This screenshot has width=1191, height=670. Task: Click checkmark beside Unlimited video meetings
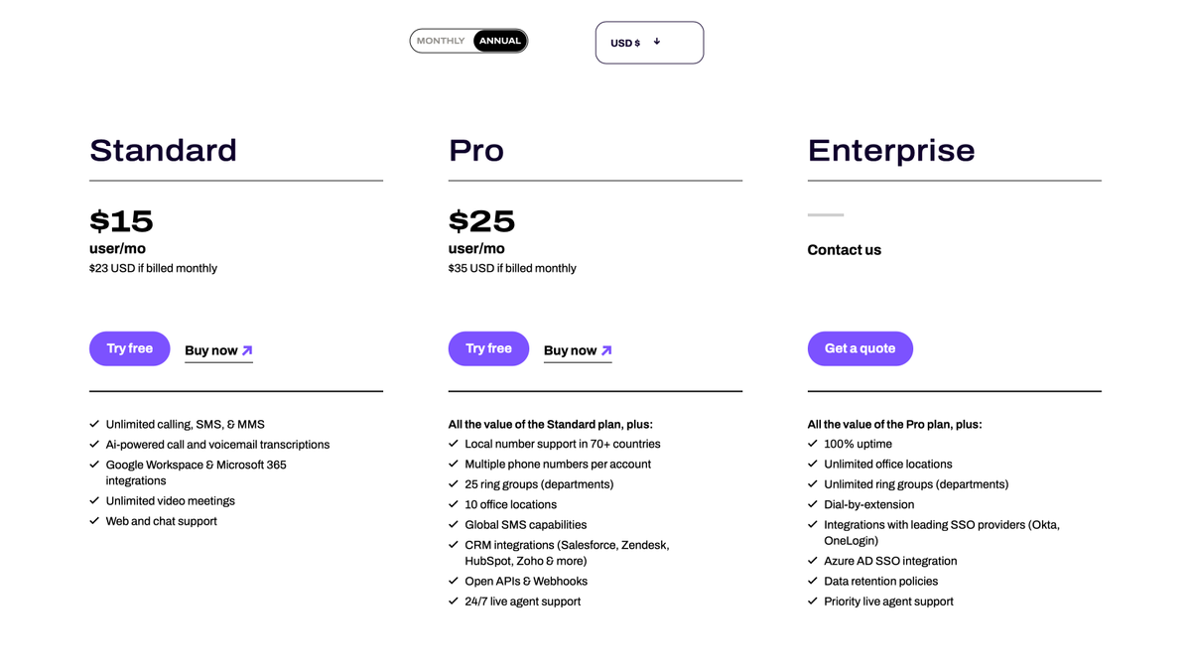(x=94, y=501)
